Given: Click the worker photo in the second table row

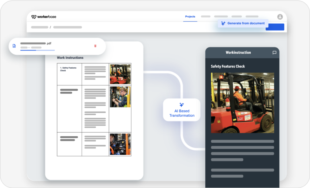Looking at the screenshot, I should pyautogui.click(x=120, y=97).
